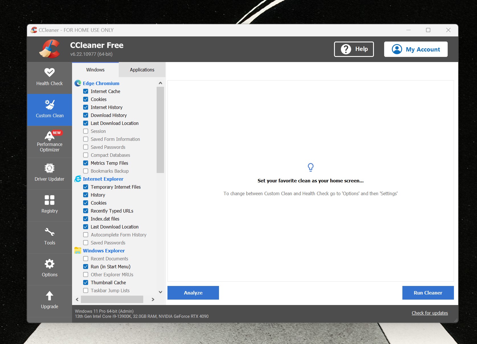Enable Compact Databases checkbox
The image size is (477, 344).
pos(85,155)
